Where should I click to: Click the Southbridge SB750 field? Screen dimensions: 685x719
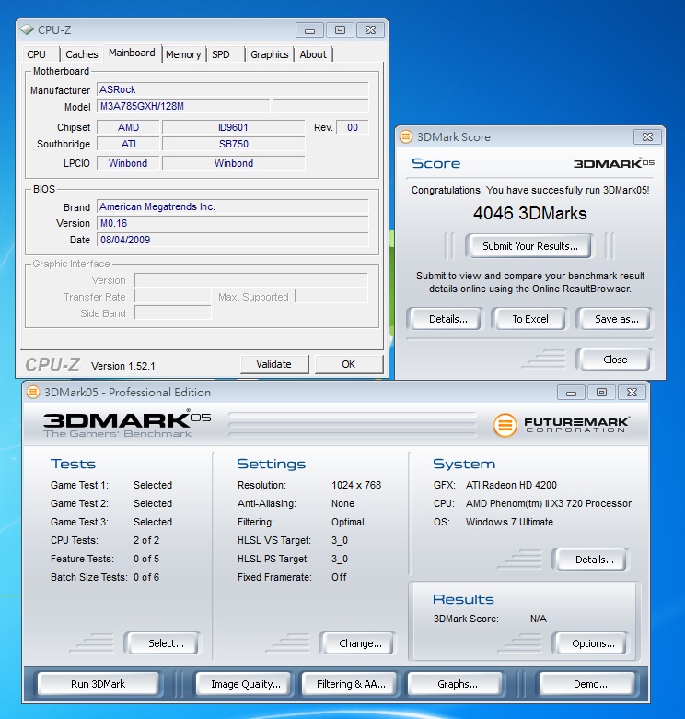(x=234, y=144)
